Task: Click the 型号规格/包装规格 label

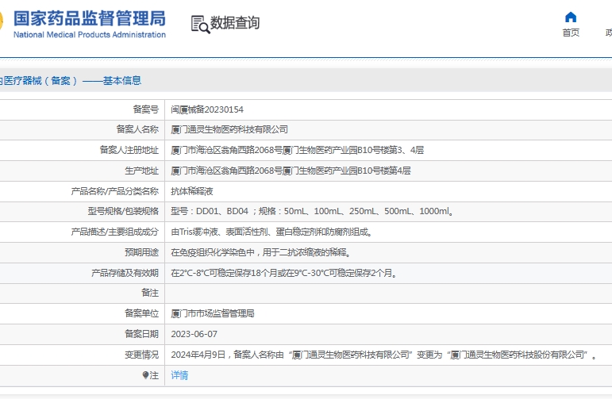Action: pos(123,211)
